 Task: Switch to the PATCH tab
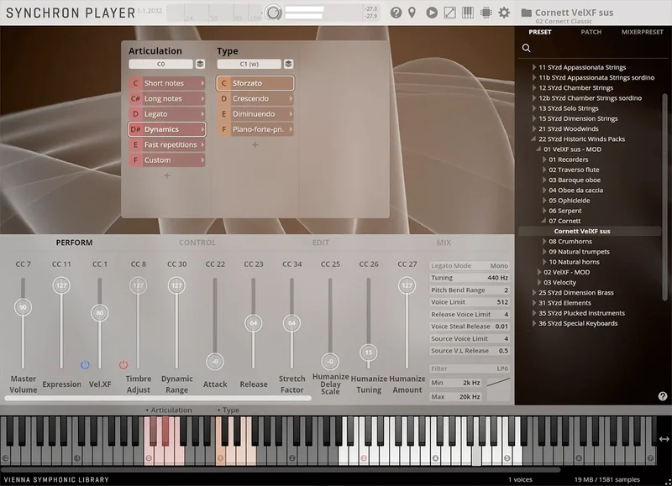591,32
